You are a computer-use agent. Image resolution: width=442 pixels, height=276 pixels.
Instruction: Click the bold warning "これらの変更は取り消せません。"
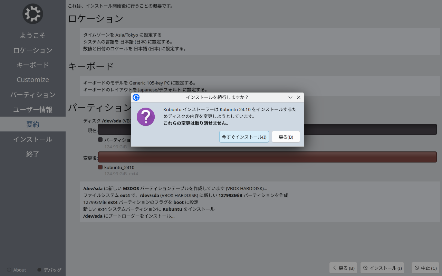pyautogui.click(x=196, y=123)
